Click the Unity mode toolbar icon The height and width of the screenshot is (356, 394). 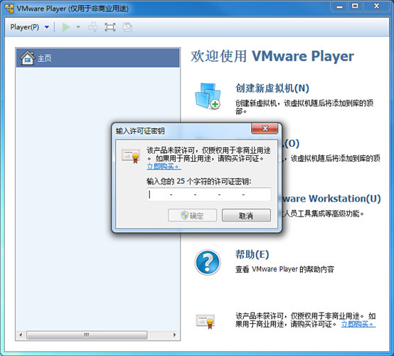127,27
